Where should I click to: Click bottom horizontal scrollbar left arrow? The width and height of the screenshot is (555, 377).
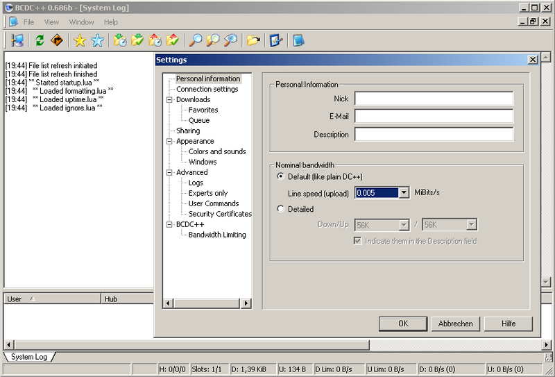(x=9, y=344)
